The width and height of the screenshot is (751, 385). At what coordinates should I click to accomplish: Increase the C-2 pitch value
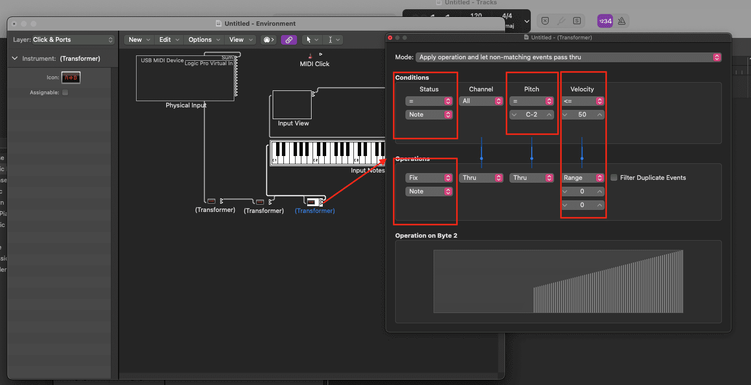click(549, 115)
